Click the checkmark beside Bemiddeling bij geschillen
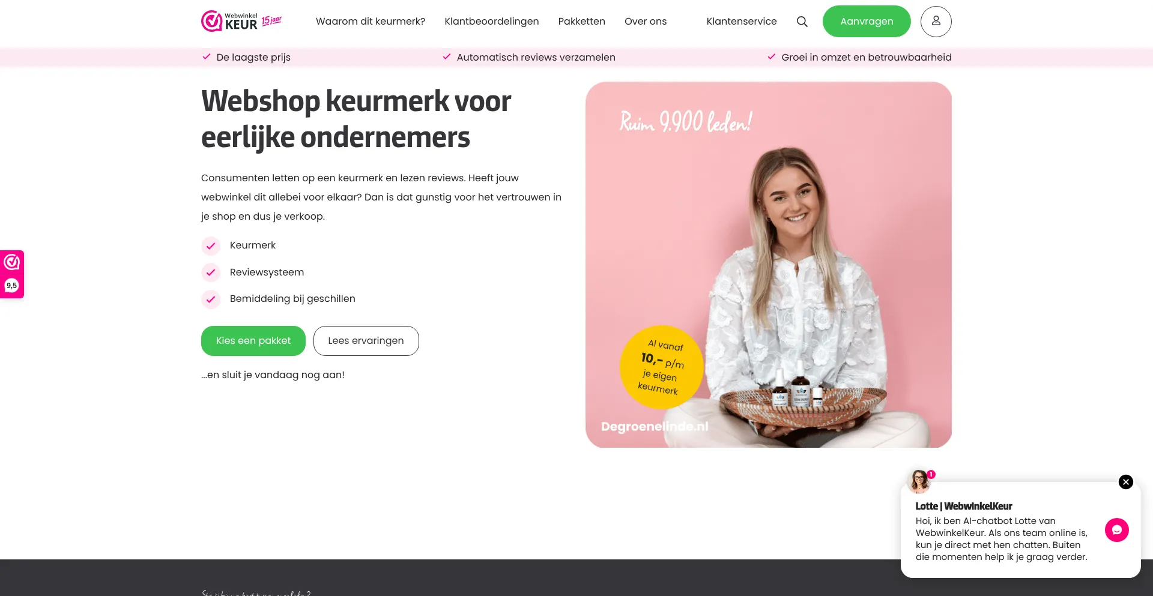Screen dimensions: 1153x596 (211, 299)
